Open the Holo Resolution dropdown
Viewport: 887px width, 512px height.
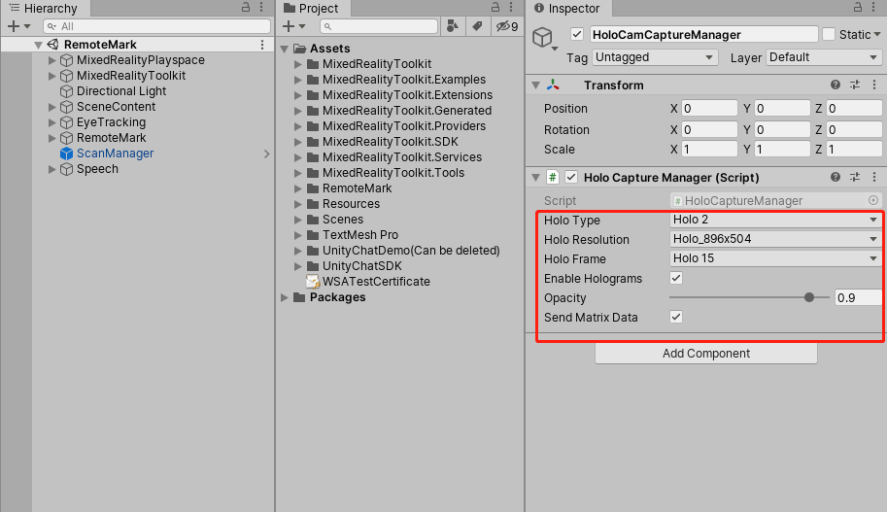coord(775,239)
